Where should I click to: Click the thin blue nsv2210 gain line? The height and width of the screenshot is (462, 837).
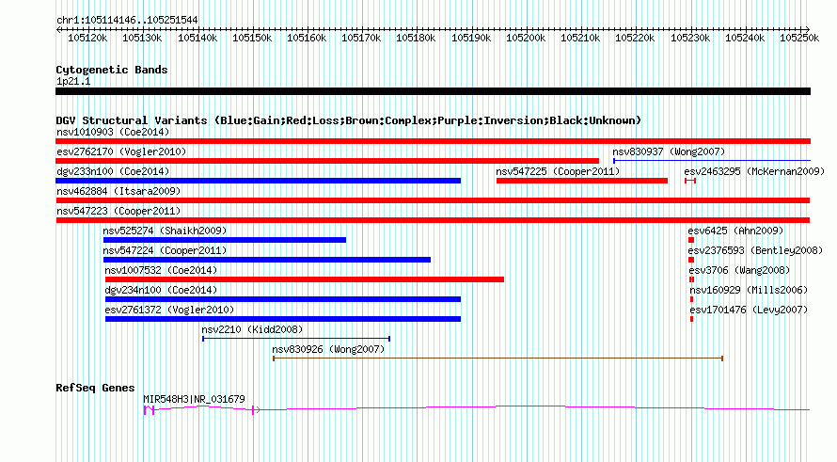tap(296, 339)
